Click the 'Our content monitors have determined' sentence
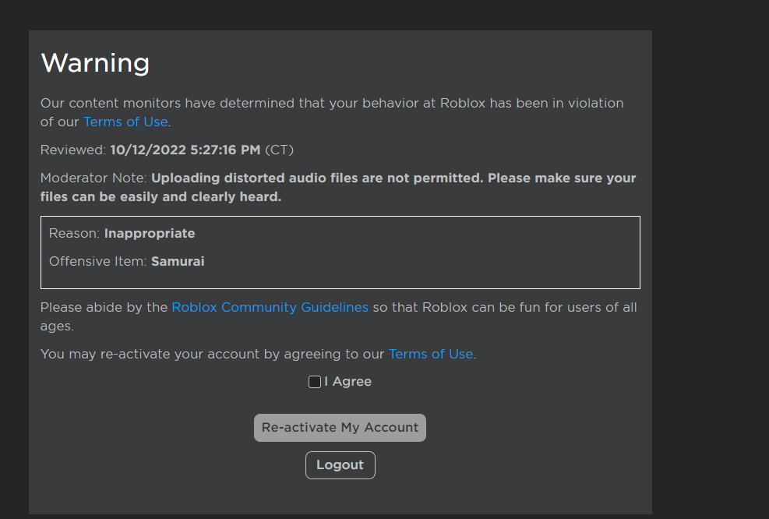The image size is (769, 519). point(332,112)
